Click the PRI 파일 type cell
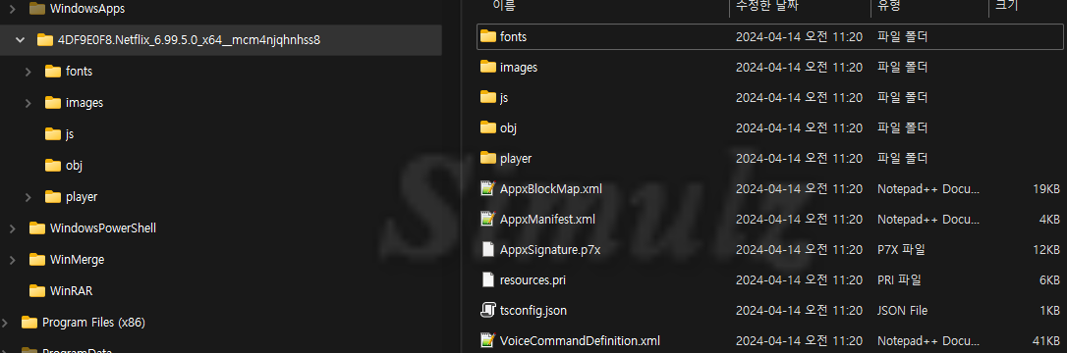 900,279
